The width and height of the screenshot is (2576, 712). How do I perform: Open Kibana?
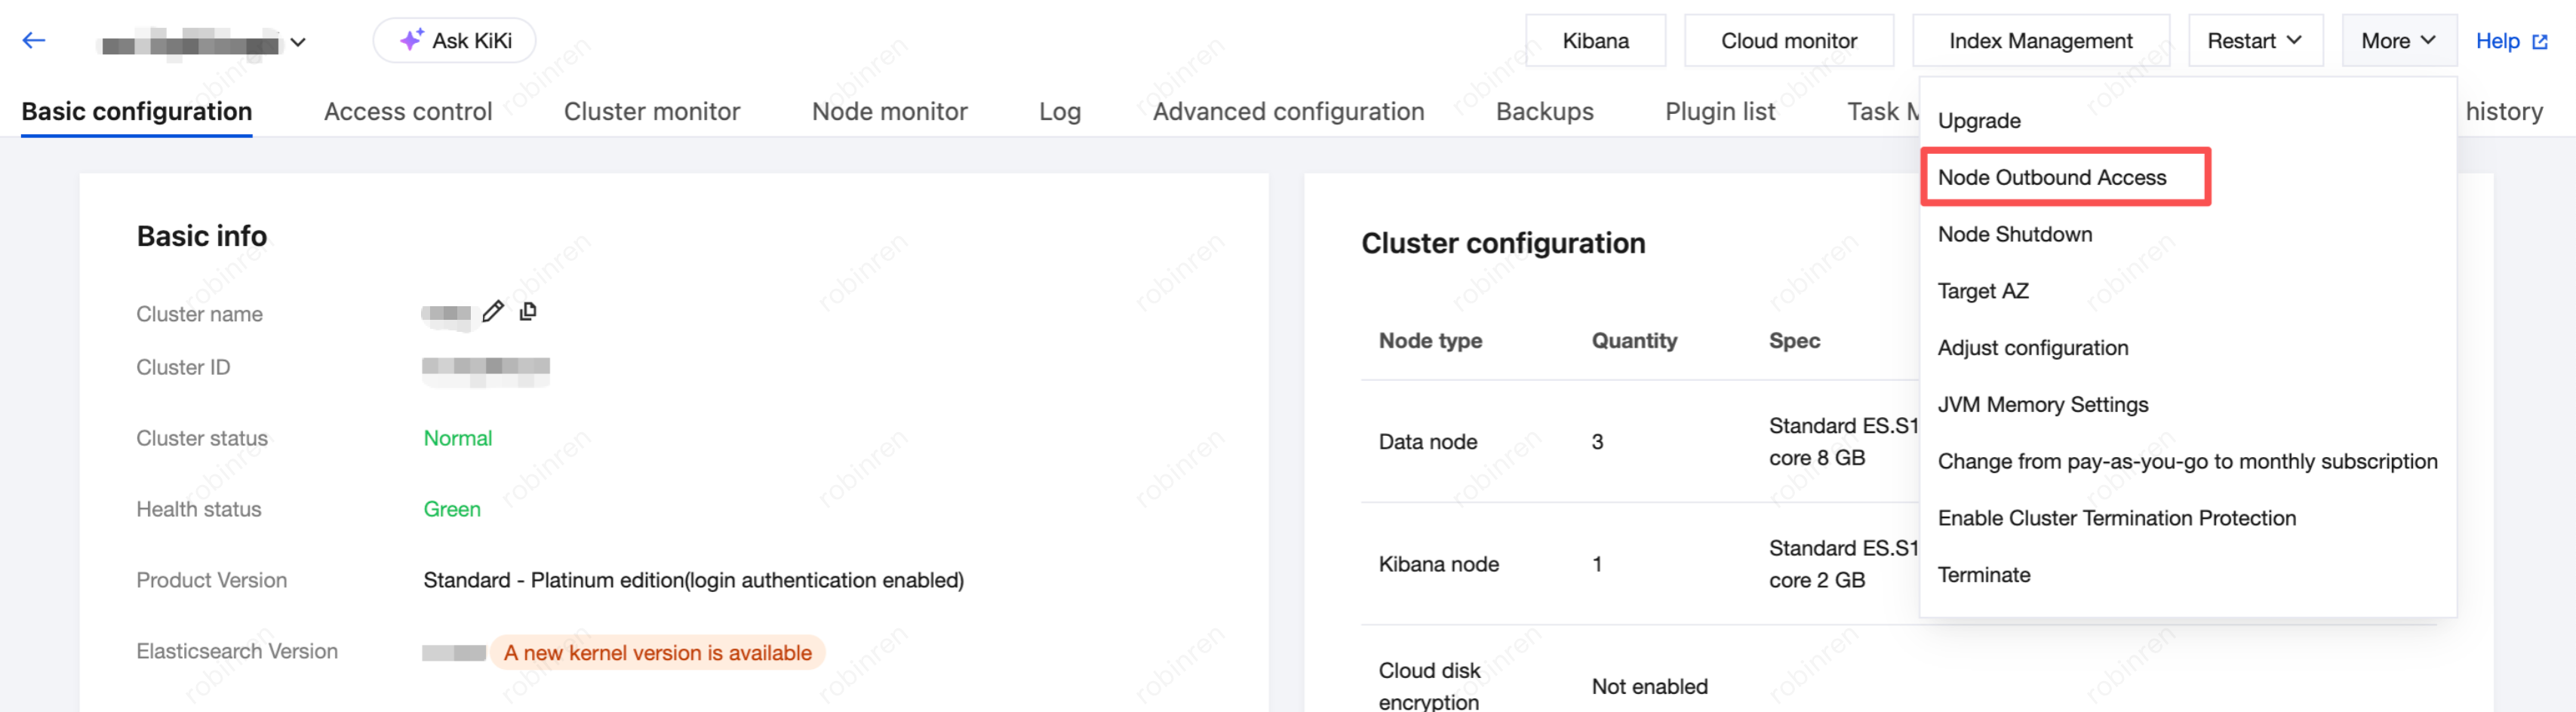[1595, 41]
